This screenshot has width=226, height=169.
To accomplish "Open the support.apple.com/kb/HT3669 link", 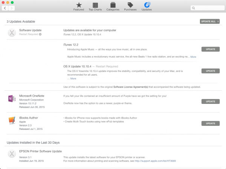I will tap(155, 161).
